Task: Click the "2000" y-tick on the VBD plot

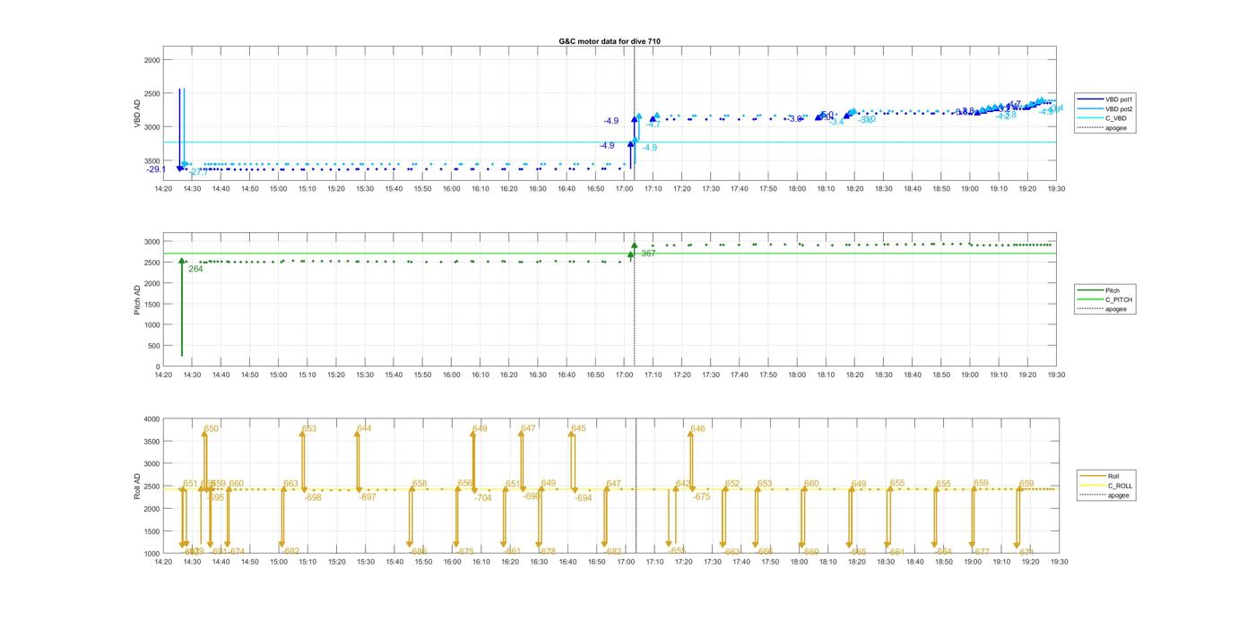Action: 151,60
